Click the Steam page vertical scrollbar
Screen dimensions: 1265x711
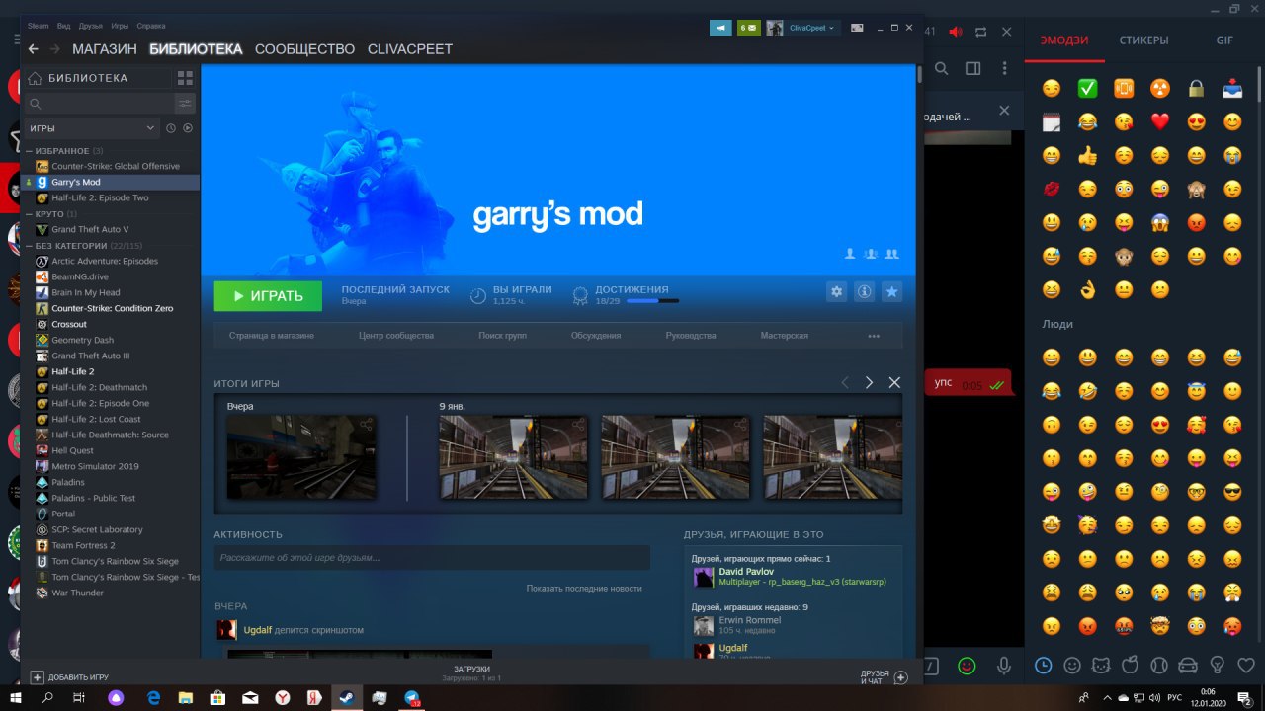pos(919,73)
